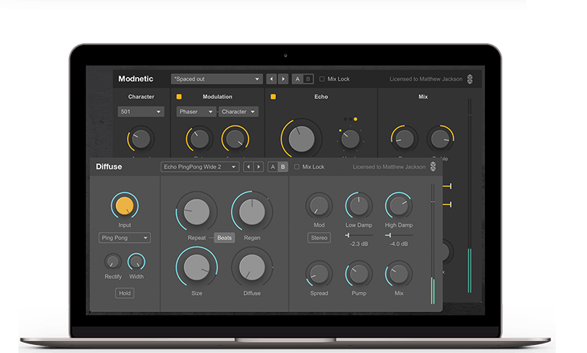Select B state in Diffuse

pos(283,167)
